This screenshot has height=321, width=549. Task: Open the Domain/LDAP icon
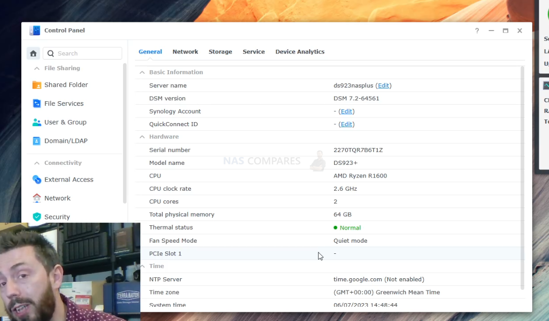tap(37, 140)
